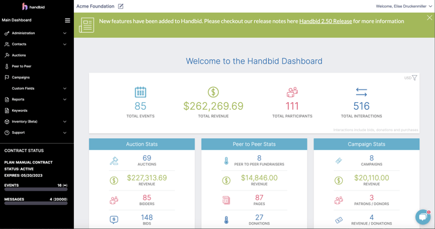This screenshot has height=229, width=435.
Task: Click the Total Interactions arrows icon
Action: pyautogui.click(x=362, y=92)
